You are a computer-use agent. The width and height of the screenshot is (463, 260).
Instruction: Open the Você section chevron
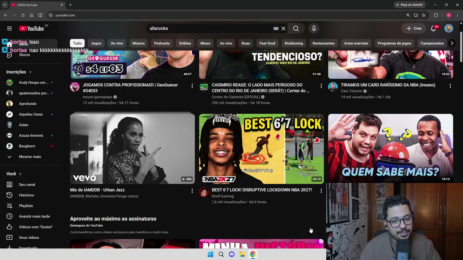[20, 174]
